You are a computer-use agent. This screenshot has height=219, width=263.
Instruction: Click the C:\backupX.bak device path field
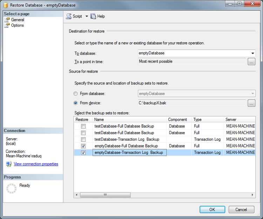pos(192,103)
